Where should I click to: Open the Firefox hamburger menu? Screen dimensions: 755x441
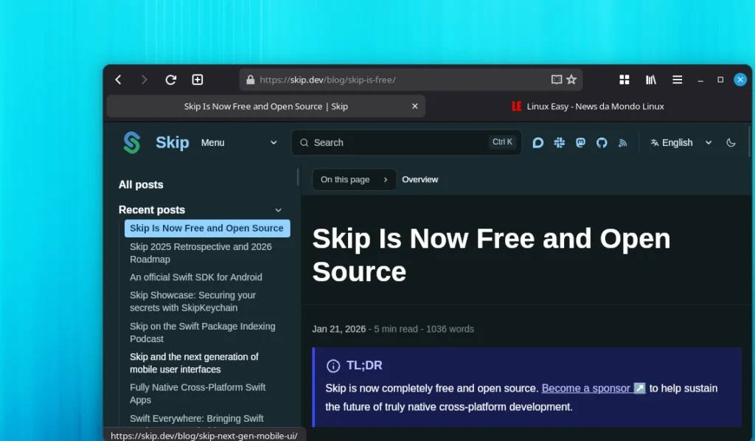click(677, 80)
